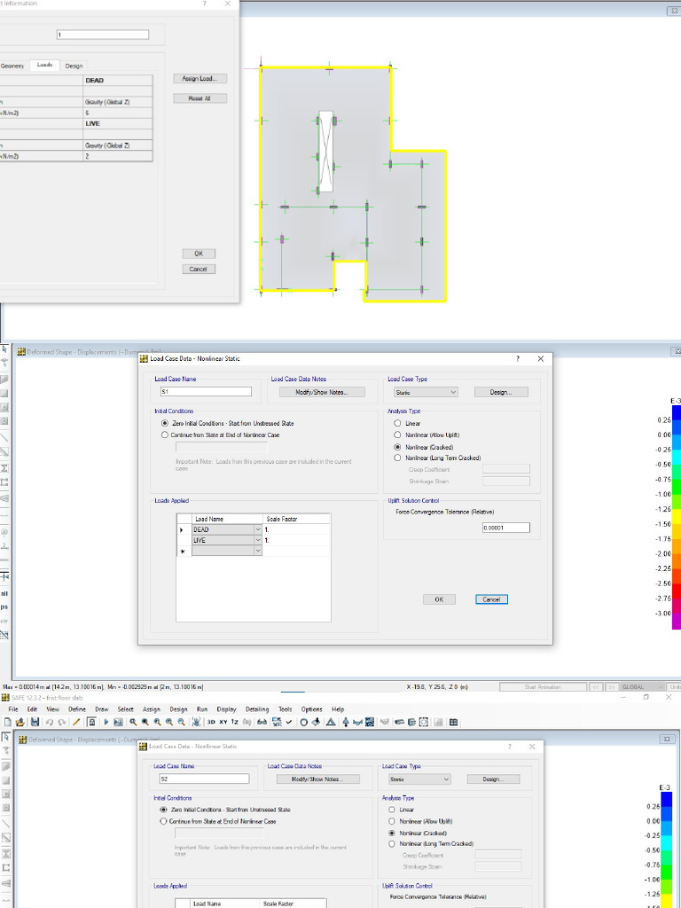Switch to the Design tab in top dialog

[x=74, y=66]
